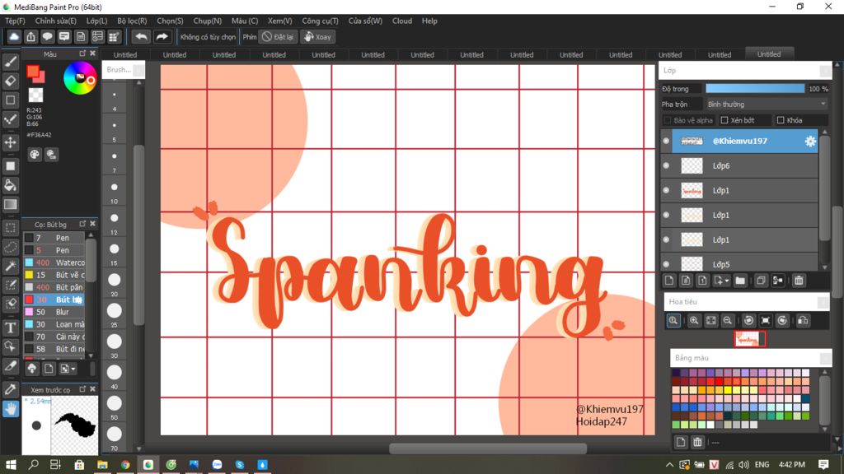Screen dimensions: 844x474
Task: Open the Chỉnh sửa(E) menu
Action: point(56,21)
